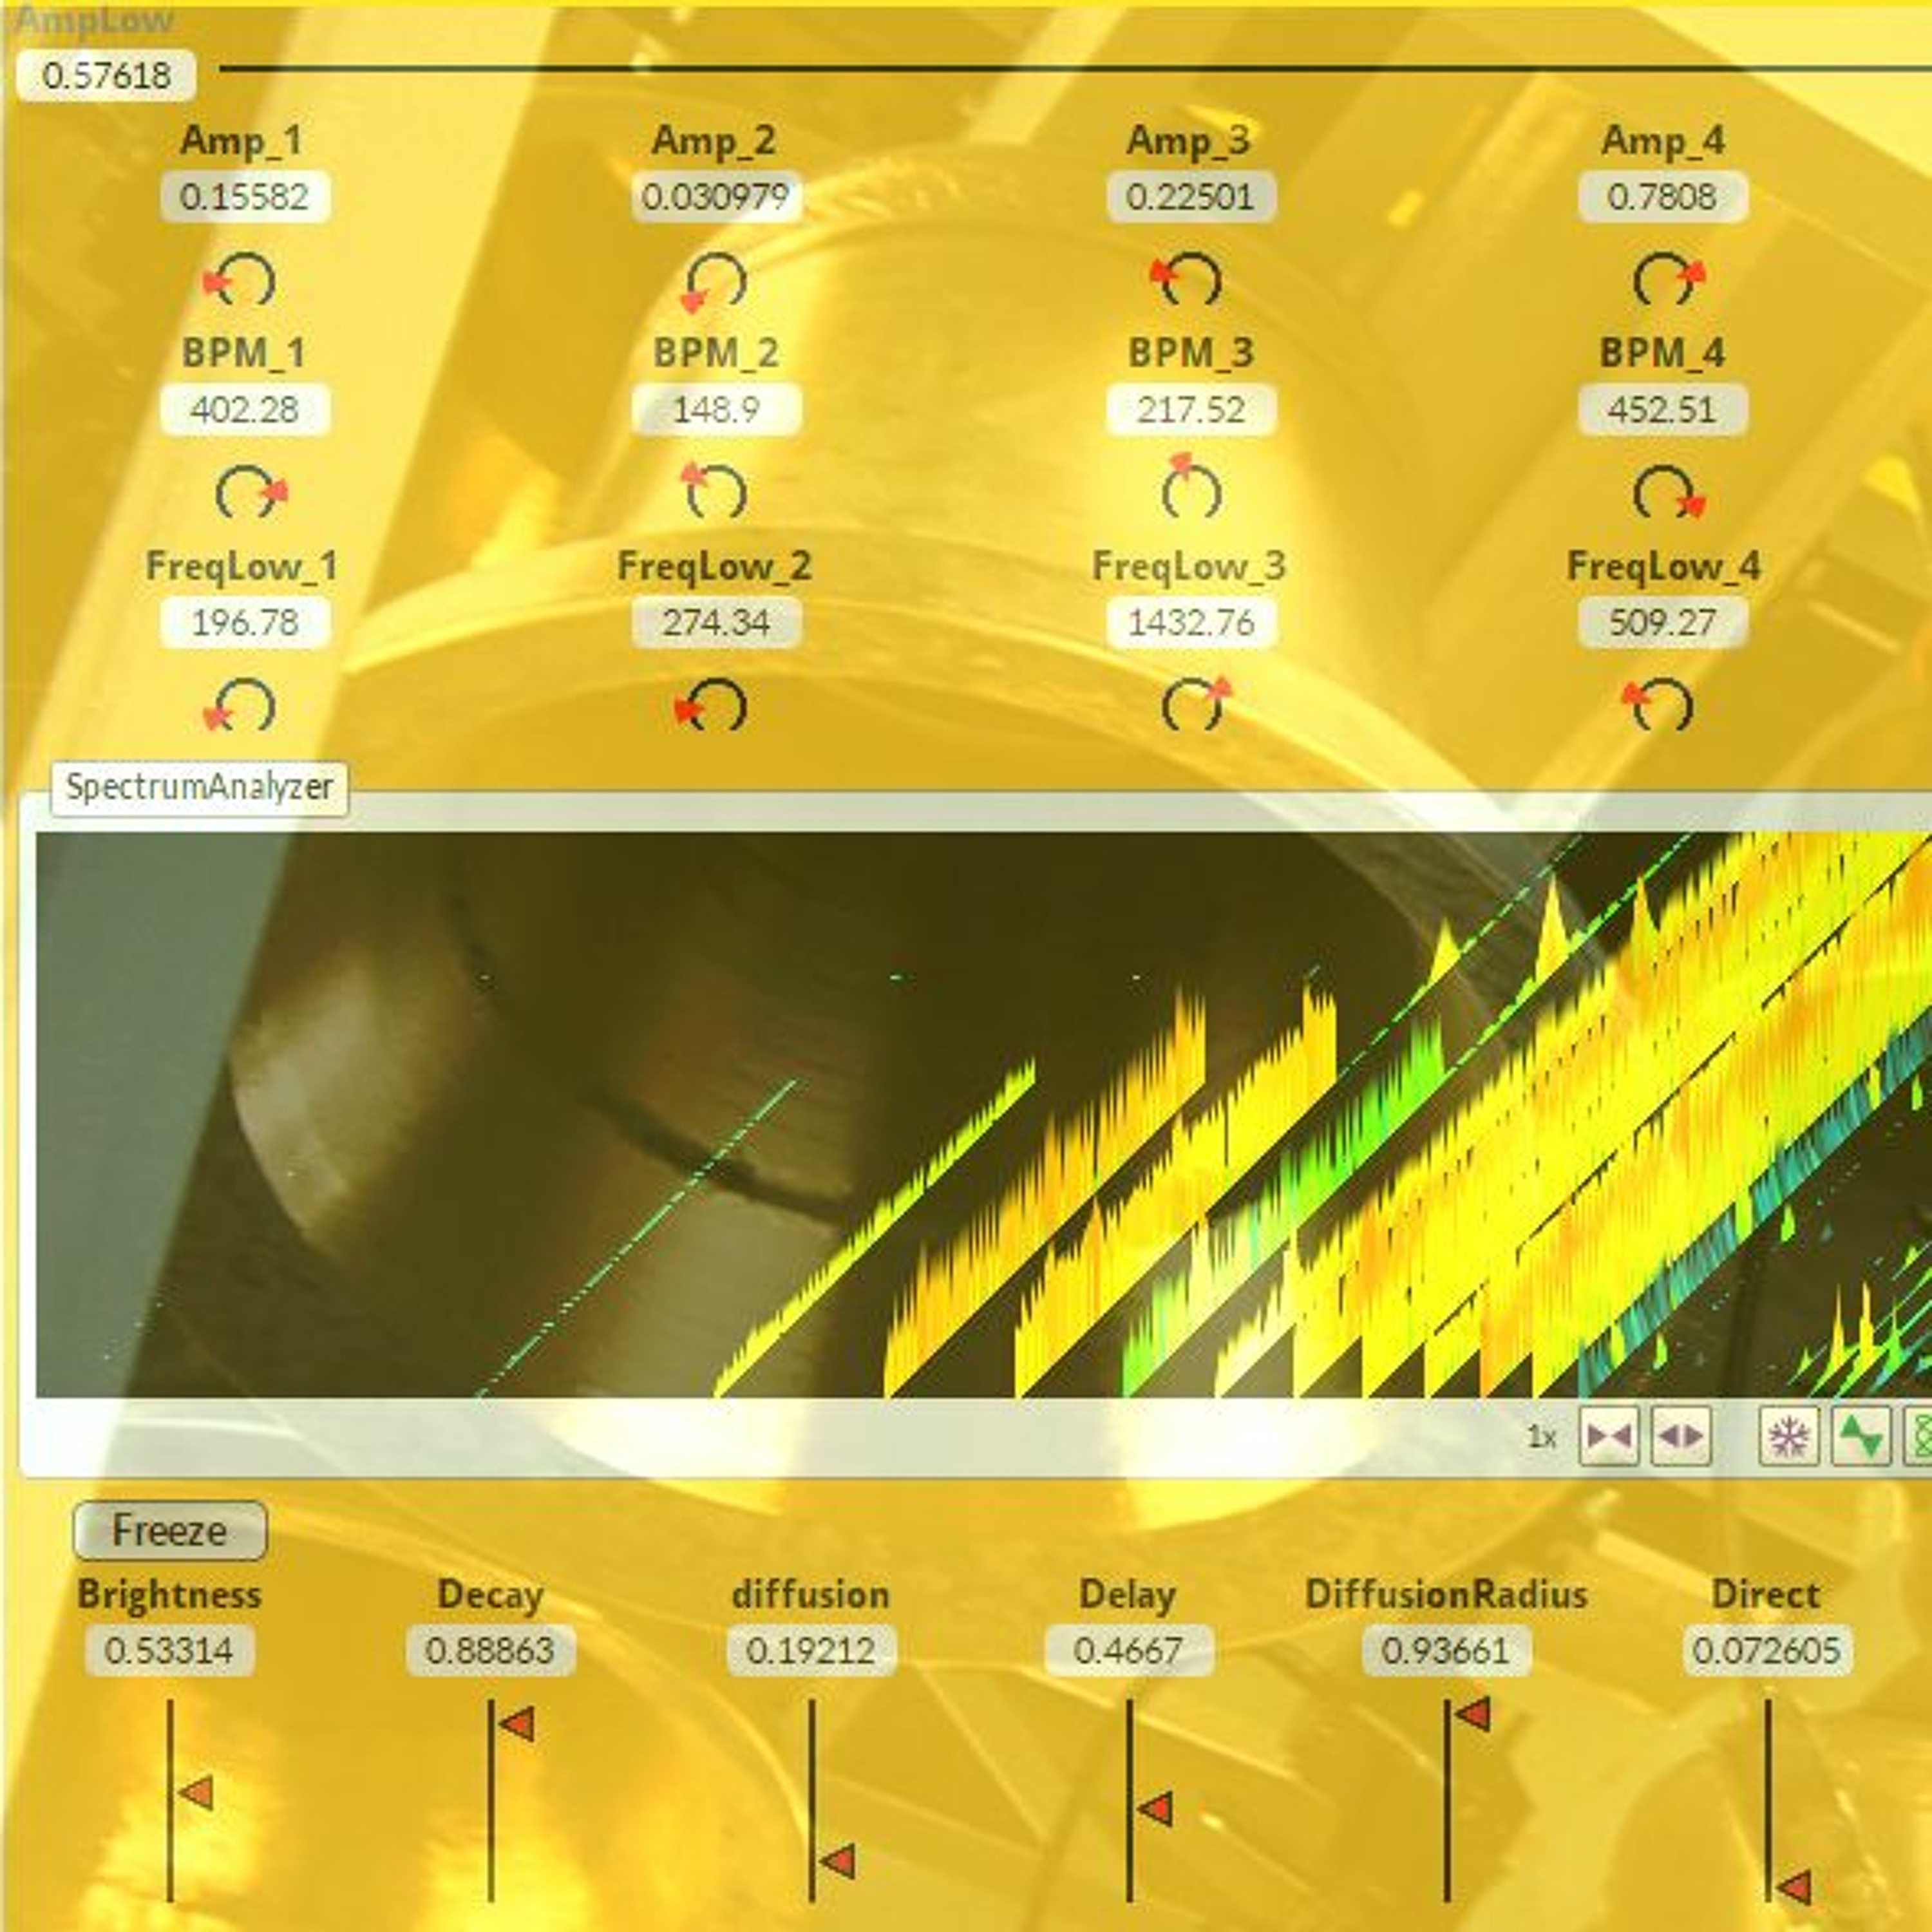This screenshot has height=1932, width=1932.
Task: Toggle the snowflake freeze icon in analyzer
Action: (1789, 1436)
